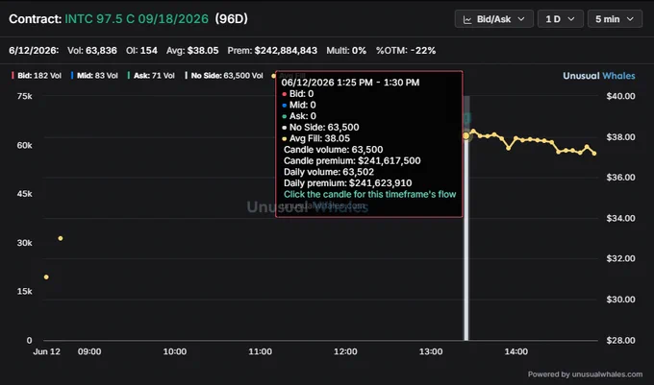Click the lowest yellow Avg Fill dot near Jun 12
654x385 pixels.
[46, 277]
